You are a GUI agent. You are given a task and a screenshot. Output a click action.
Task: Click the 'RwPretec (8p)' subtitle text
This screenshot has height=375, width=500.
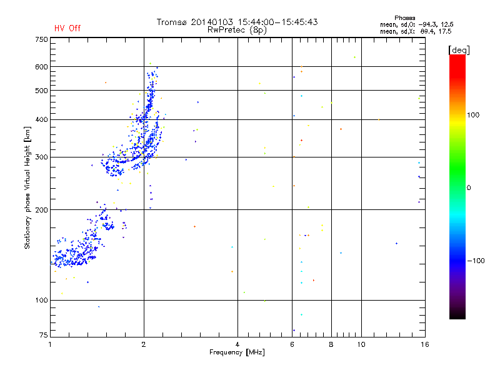(237, 30)
